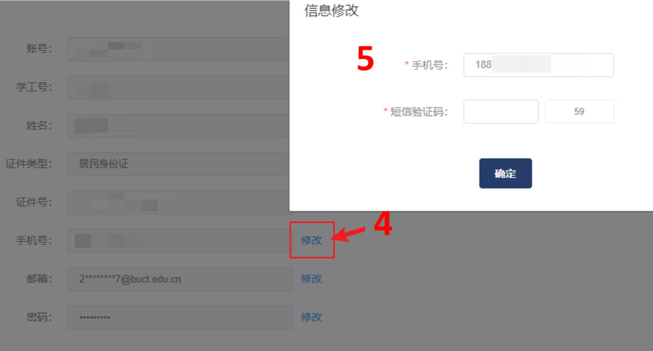Click the 学工号 field
Screen dimensions: 653x351
coord(178,87)
